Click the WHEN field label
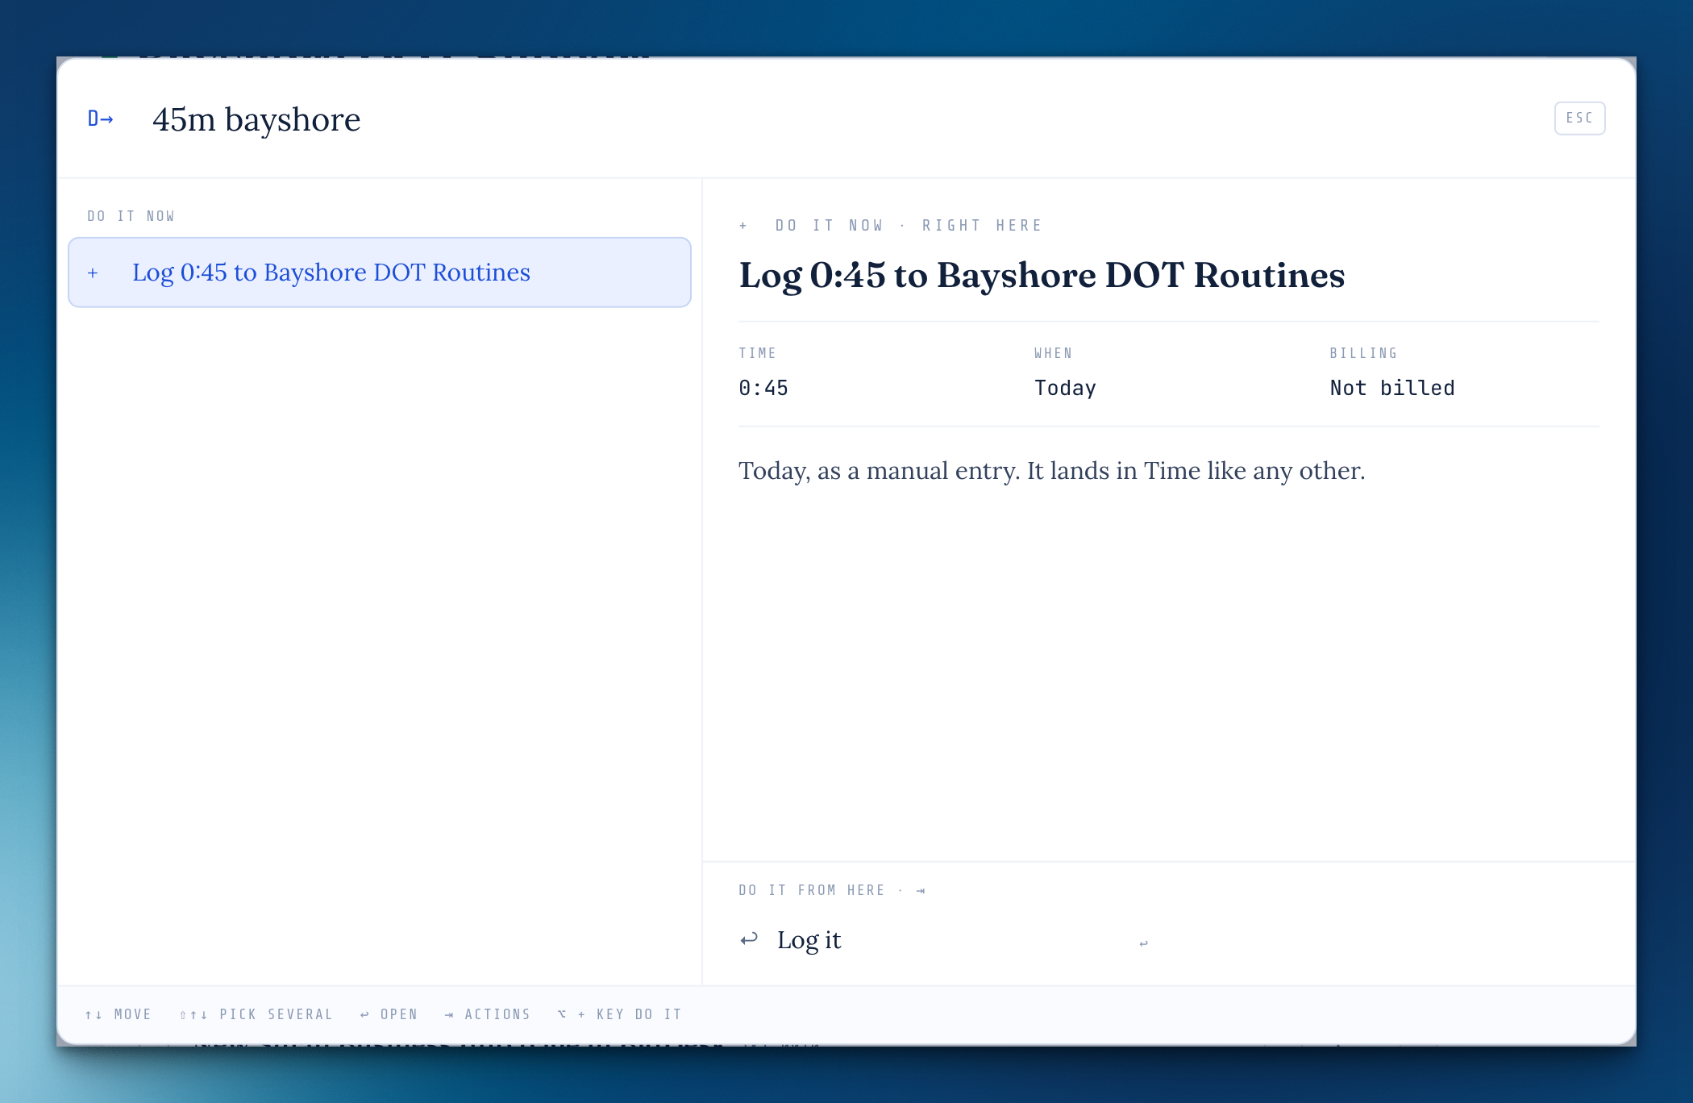Image resolution: width=1693 pixels, height=1103 pixels. click(1054, 353)
